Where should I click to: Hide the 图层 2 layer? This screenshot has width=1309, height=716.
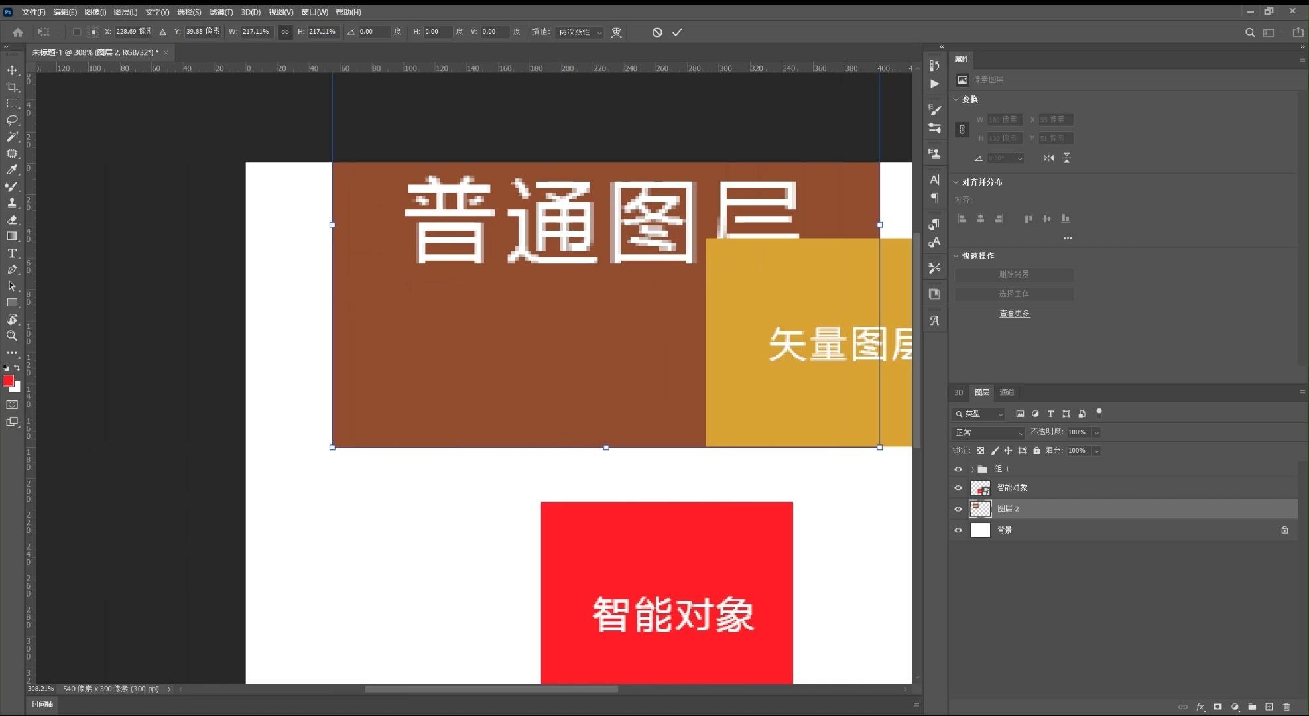(958, 509)
